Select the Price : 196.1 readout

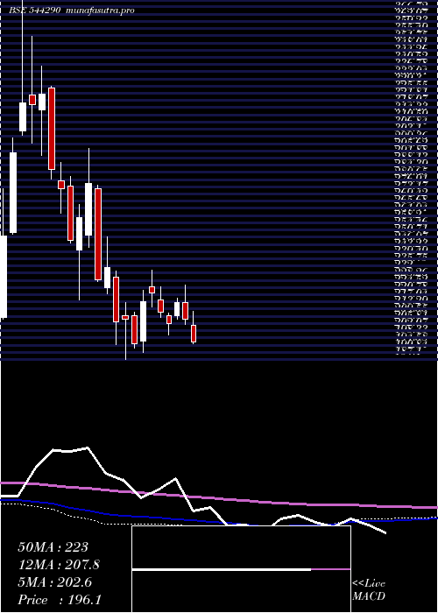coord(60,600)
